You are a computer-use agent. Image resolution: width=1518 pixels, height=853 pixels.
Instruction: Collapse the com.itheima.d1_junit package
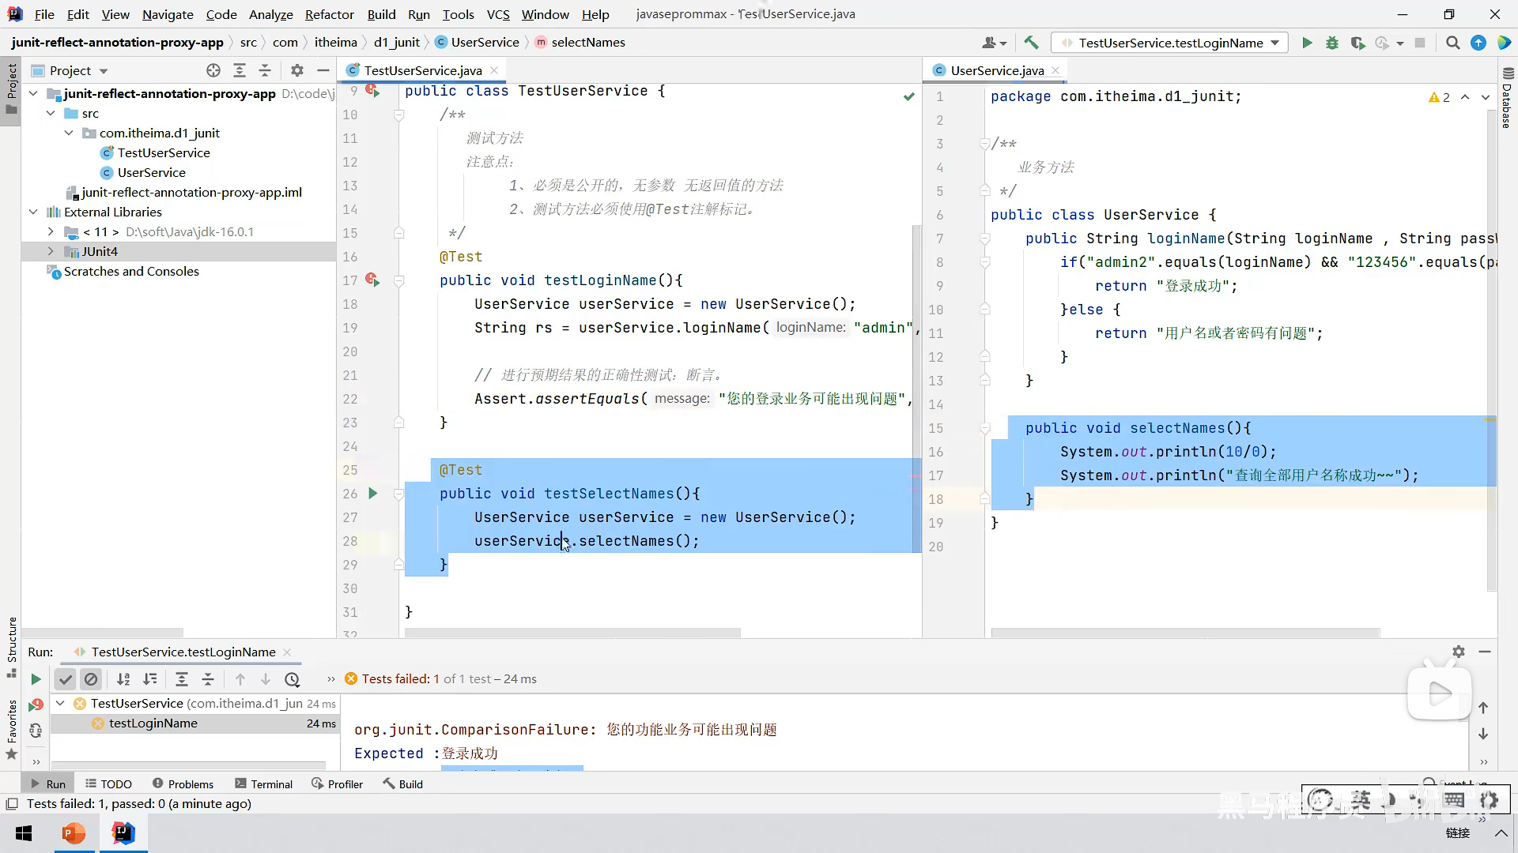[x=69, y=133]
